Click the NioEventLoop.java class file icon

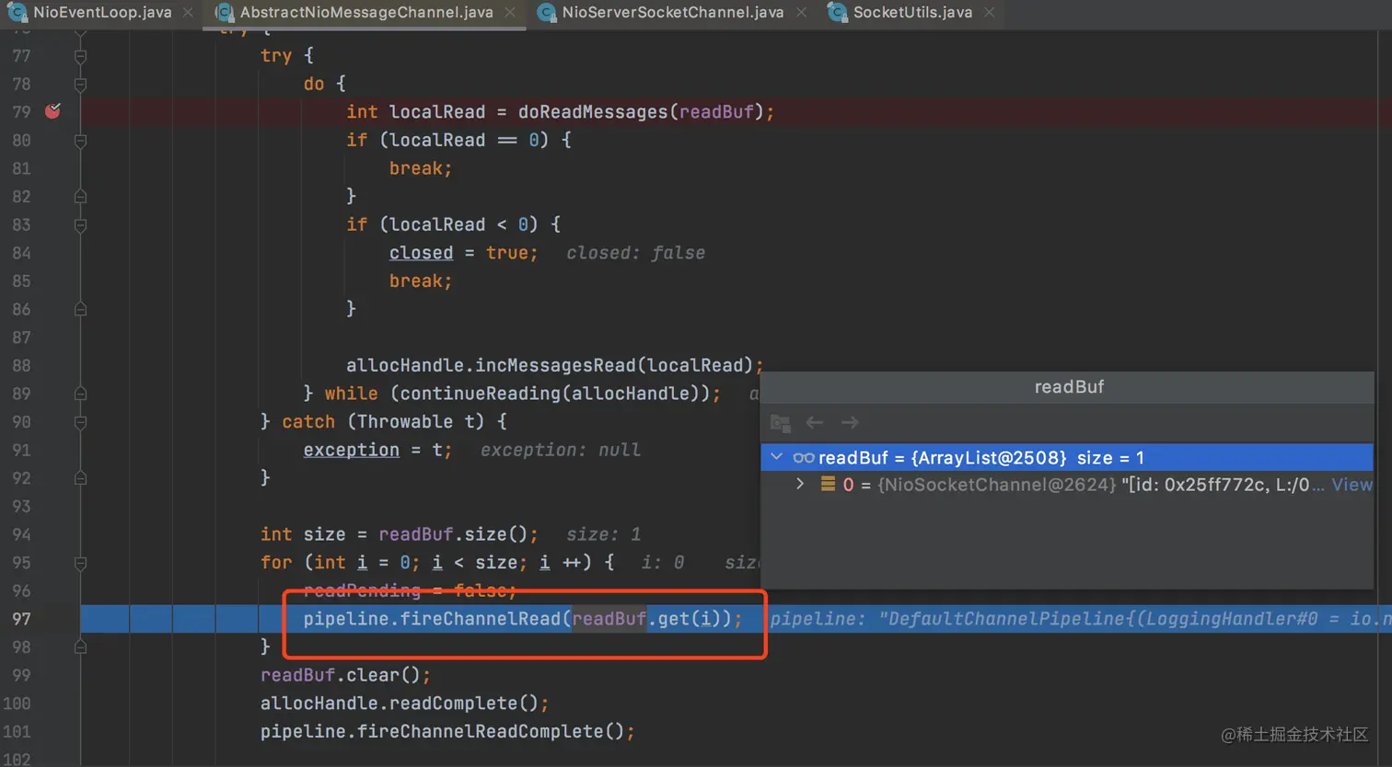(x=17, y=12)
